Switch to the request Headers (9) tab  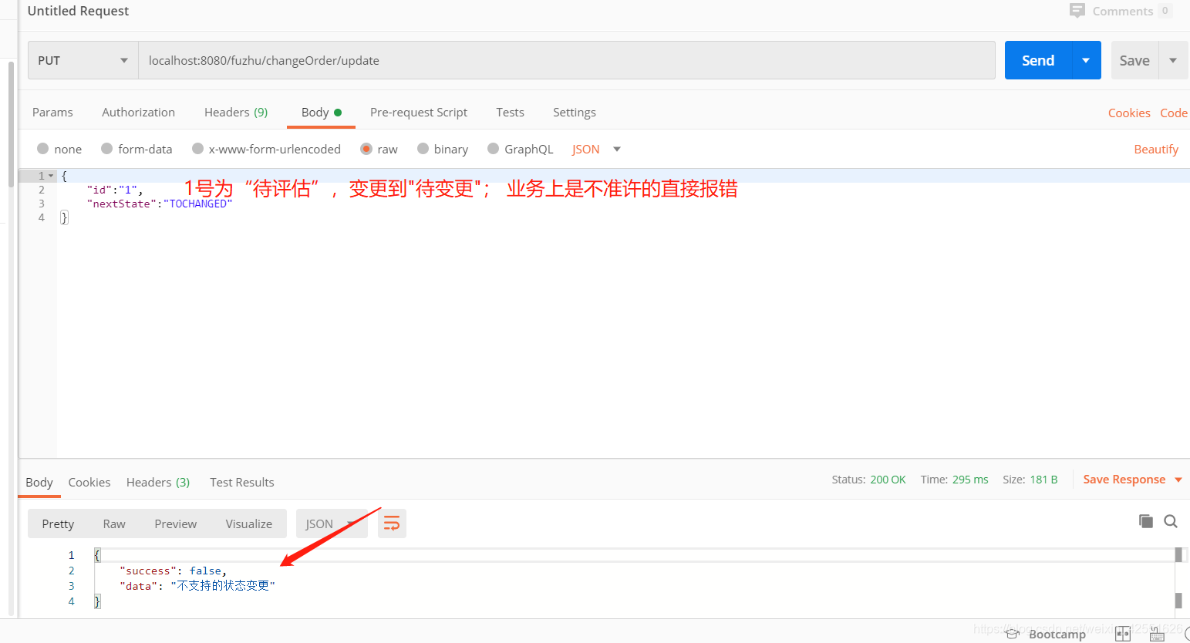pyautogui.click(x=236, y=112)
